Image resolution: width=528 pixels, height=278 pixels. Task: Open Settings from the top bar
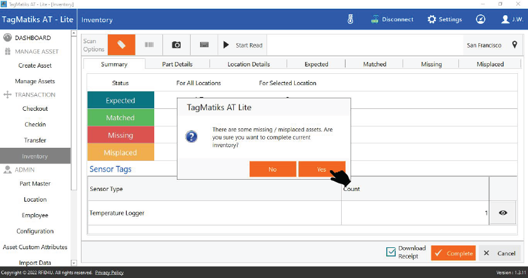pyautogui.click(x=445, y=19)
